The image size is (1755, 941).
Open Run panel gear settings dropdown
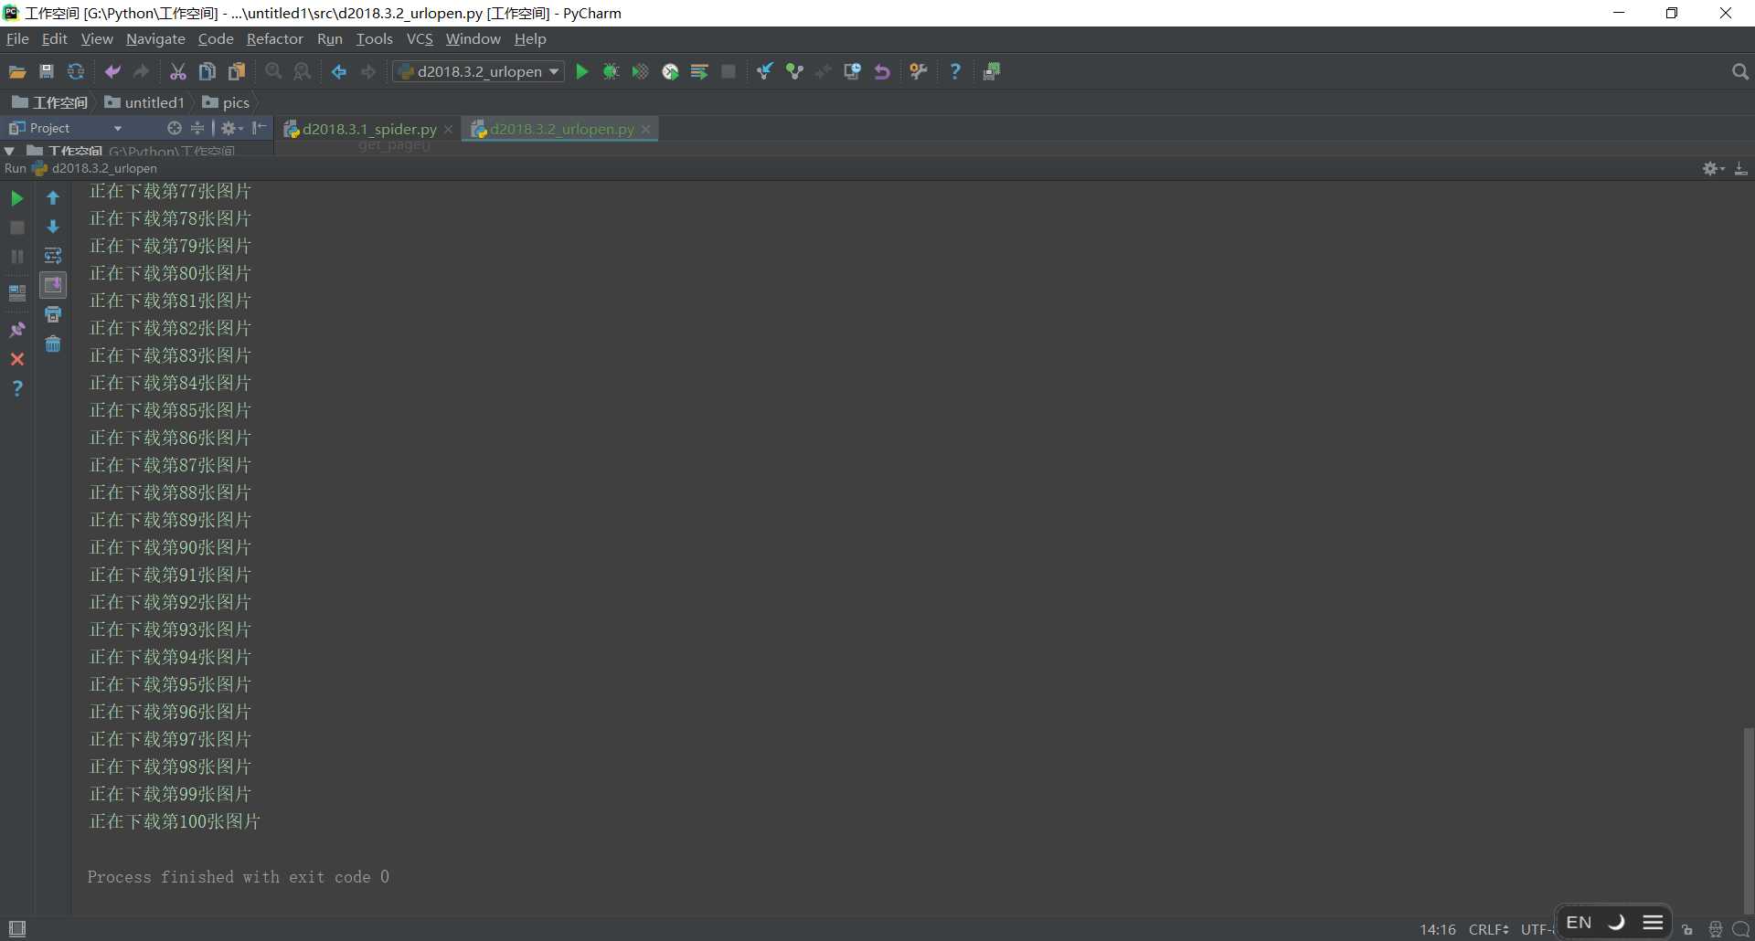pos(1713,168)
